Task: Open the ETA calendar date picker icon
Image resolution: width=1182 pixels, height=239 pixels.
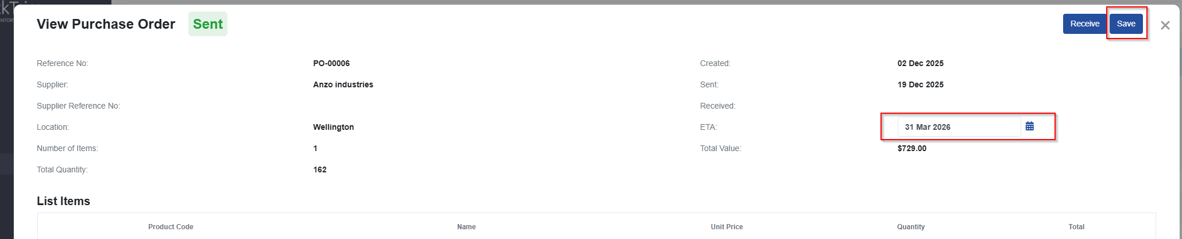Action: pyautogui.click(x=1030, y=126)
